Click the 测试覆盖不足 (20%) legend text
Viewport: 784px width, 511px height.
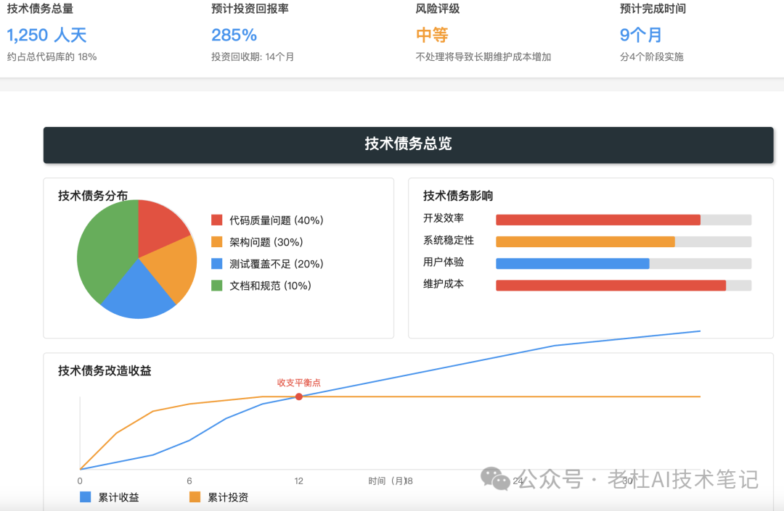[x=277, y=264]
